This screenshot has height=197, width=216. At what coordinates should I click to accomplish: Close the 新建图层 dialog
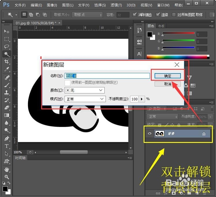coord(177,65)
